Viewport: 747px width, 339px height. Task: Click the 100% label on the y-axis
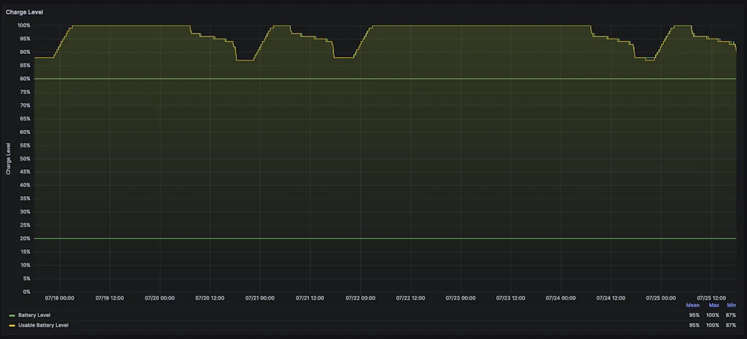point(23,26)
